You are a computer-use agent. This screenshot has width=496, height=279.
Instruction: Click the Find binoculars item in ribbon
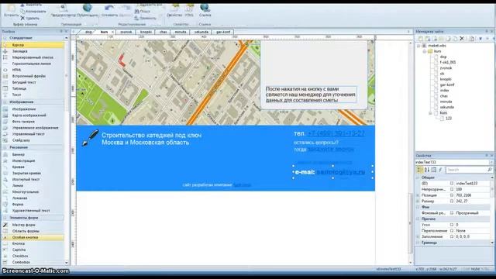pos(142,12)
